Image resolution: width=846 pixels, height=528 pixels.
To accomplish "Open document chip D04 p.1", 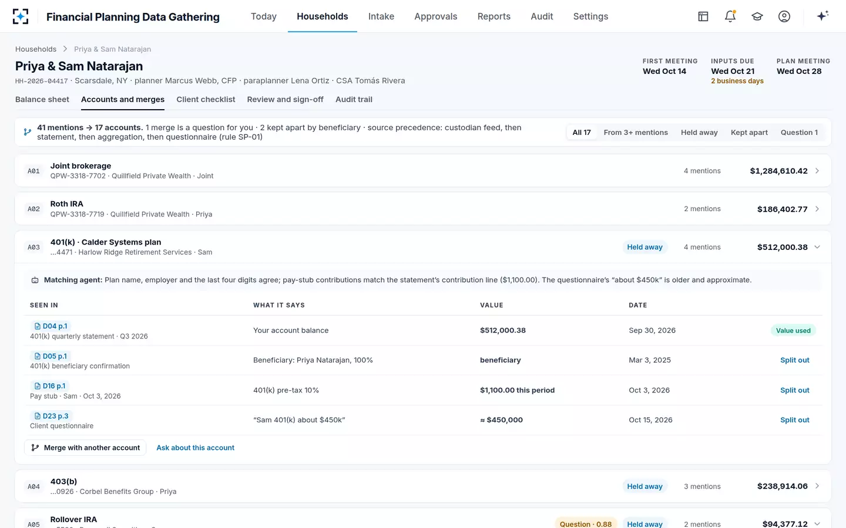I will [51, 326].
